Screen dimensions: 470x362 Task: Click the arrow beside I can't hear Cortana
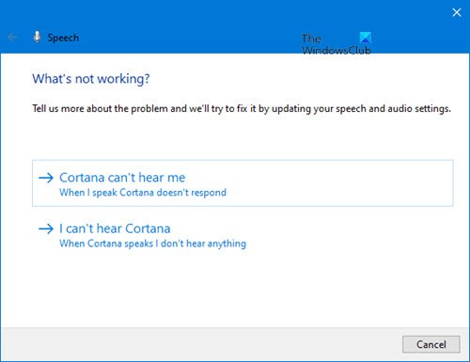46,228
